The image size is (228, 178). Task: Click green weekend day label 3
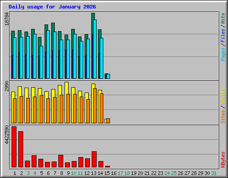[x=28, y=173]
